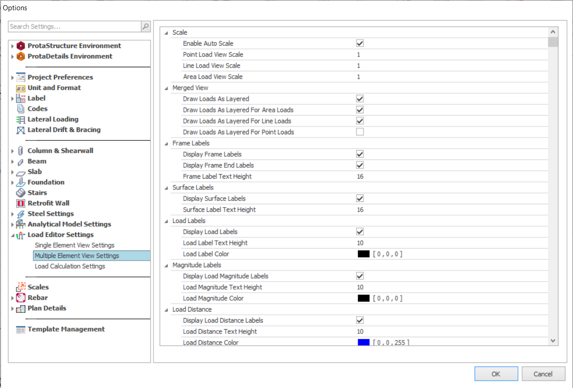Viewport: 573px width, 388px height.
Task: Click the Cancel button
Action: (543, 374)
